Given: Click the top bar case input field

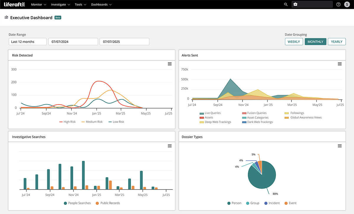Looking at the screenshot, I should 312,4.
